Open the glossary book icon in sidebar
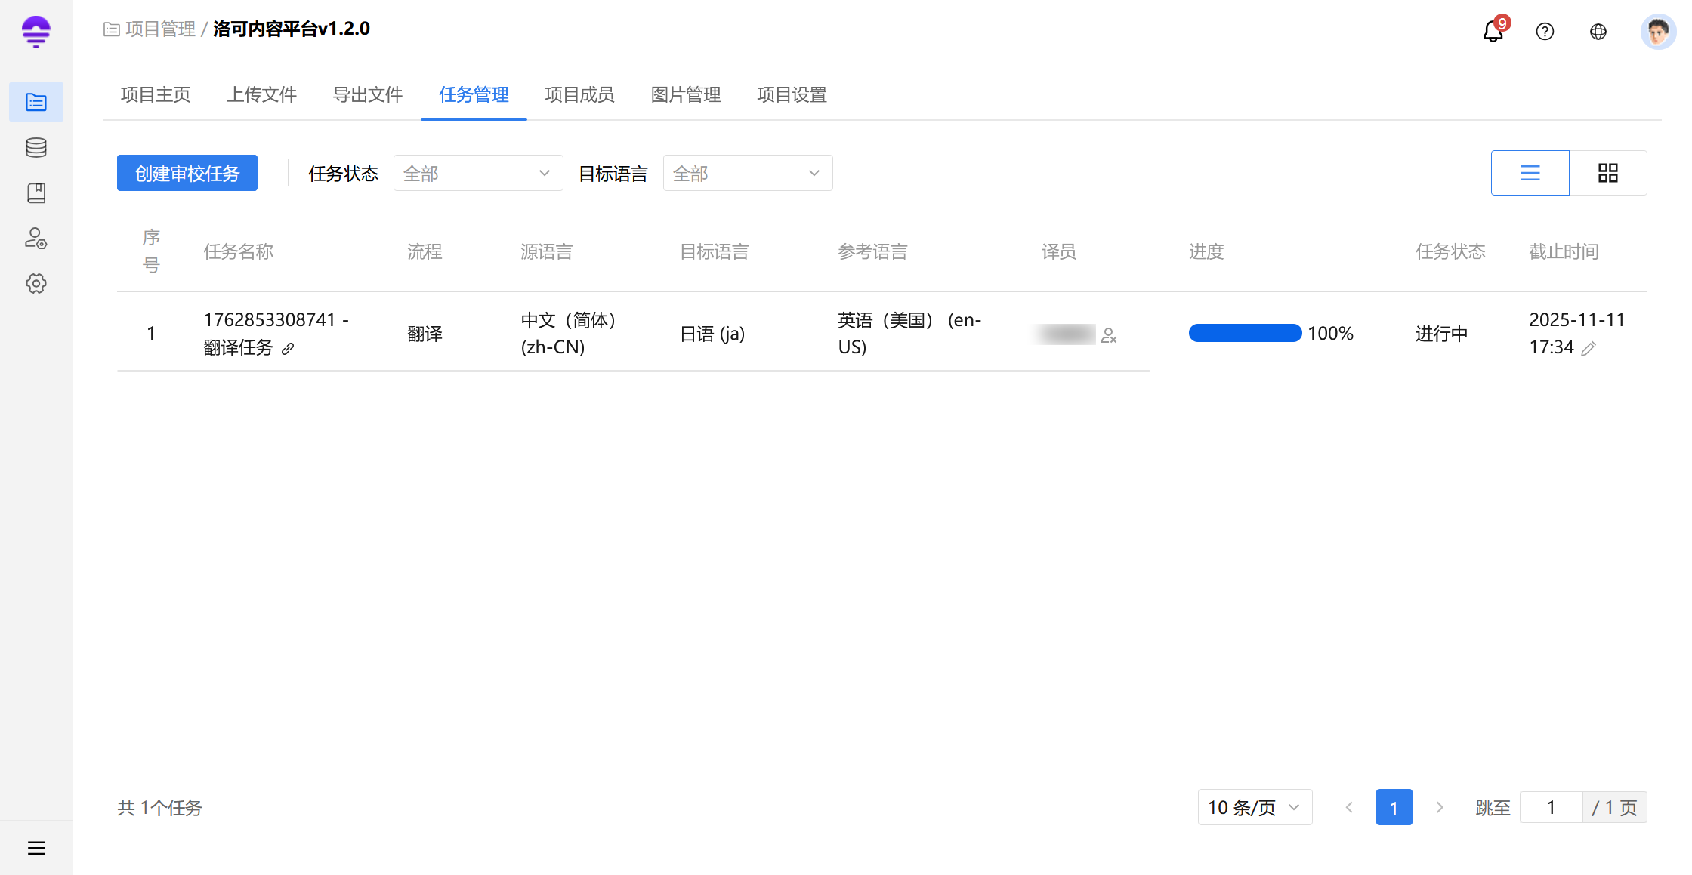The image size is (1692, 875). (x=36, y=193)
